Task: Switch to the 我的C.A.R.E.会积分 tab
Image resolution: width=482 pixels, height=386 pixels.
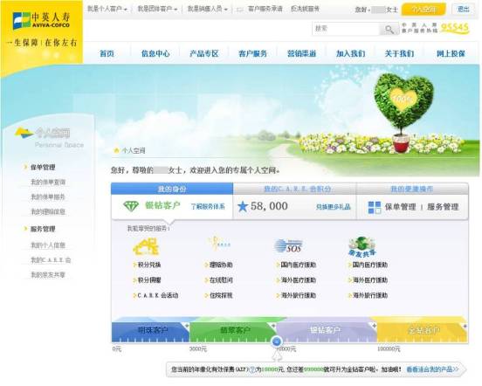Action: (294, 189)
